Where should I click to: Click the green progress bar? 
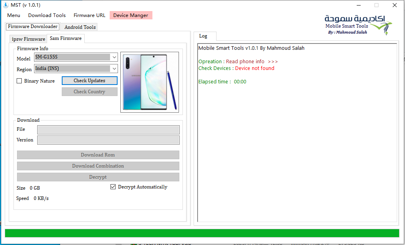202,233
